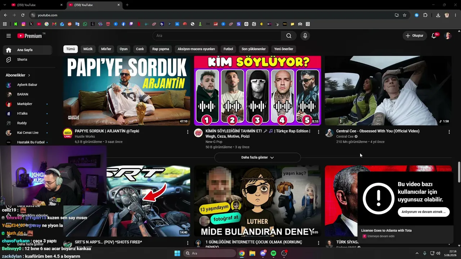This screenshot has width=461, height=259.
Task: Open File Explorer from the taskbar
Action: [x=252, y=253]
